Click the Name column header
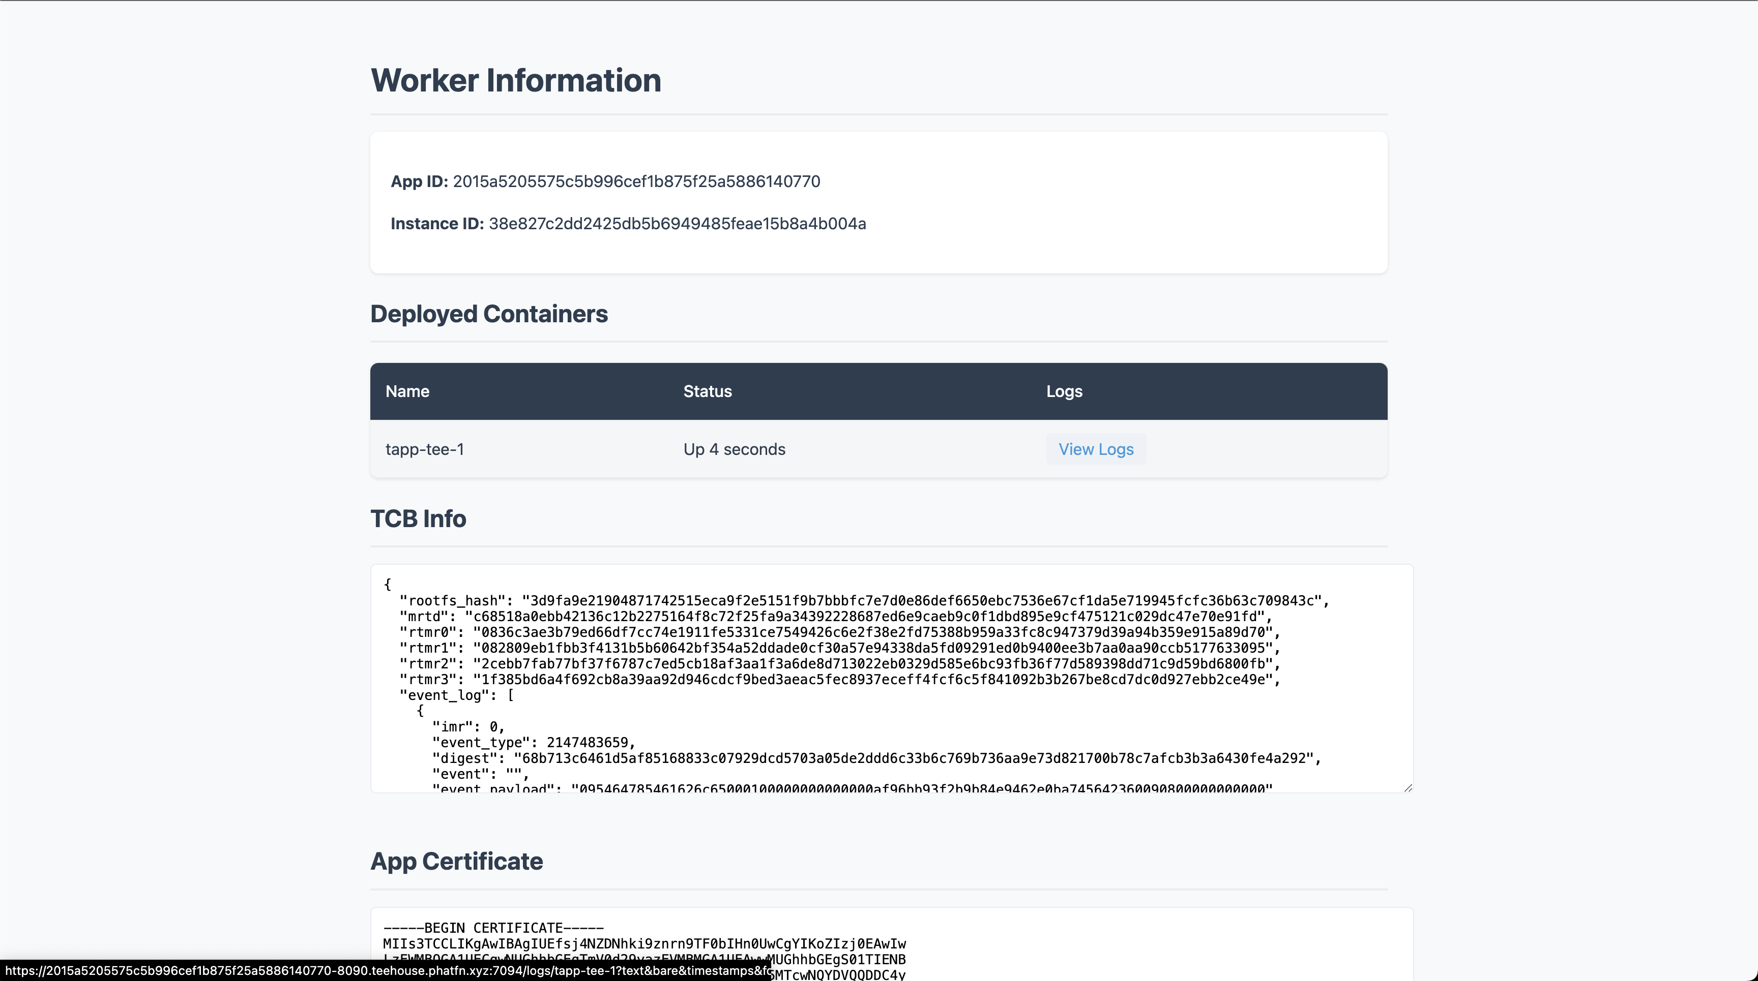The width and height of the screenshot is (1758, 981). click(407, 391)
